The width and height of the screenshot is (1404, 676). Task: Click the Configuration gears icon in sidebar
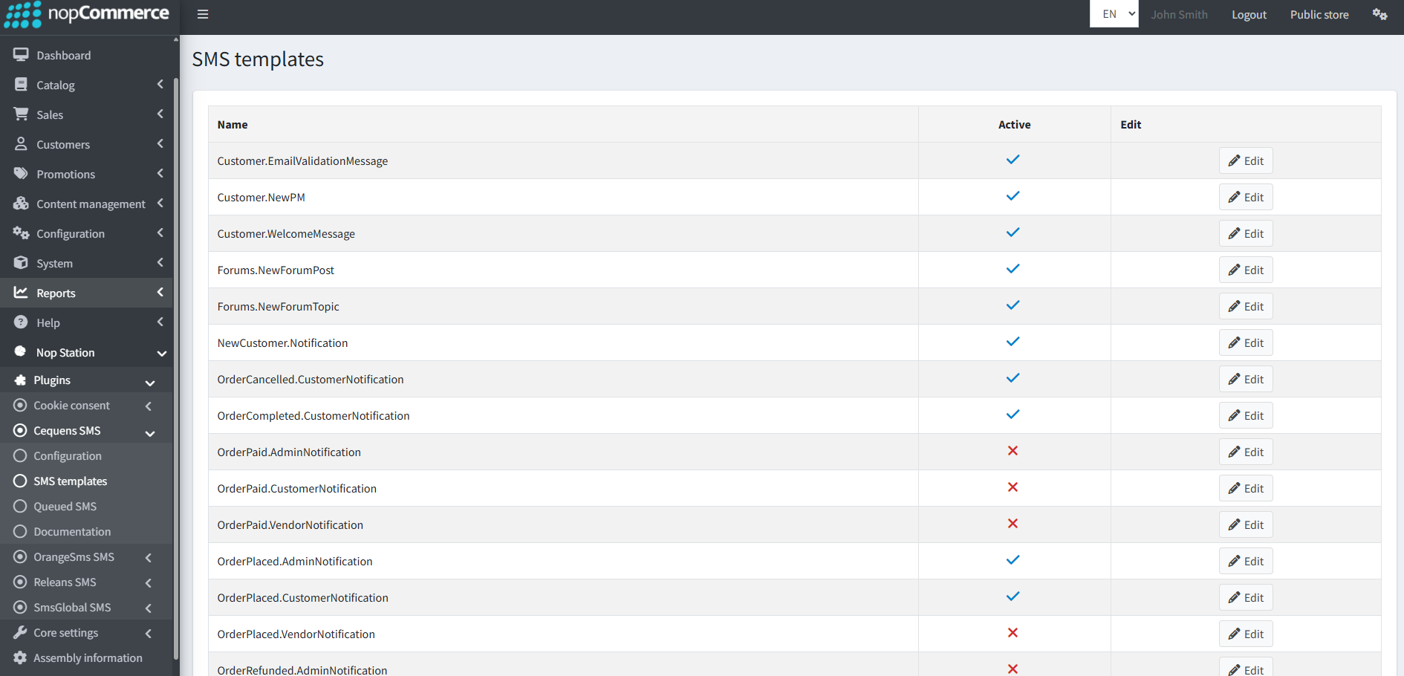21,233
